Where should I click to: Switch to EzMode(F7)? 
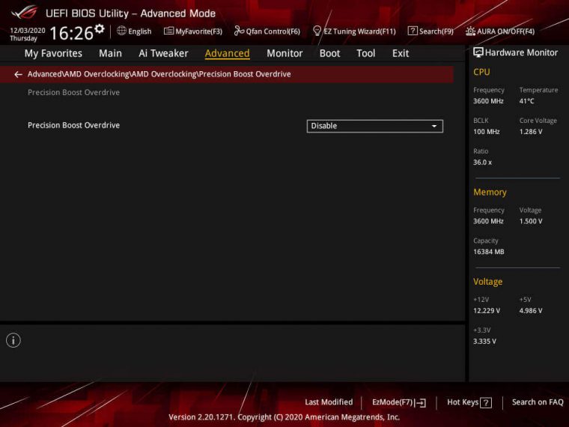click(x=398, y=402)
